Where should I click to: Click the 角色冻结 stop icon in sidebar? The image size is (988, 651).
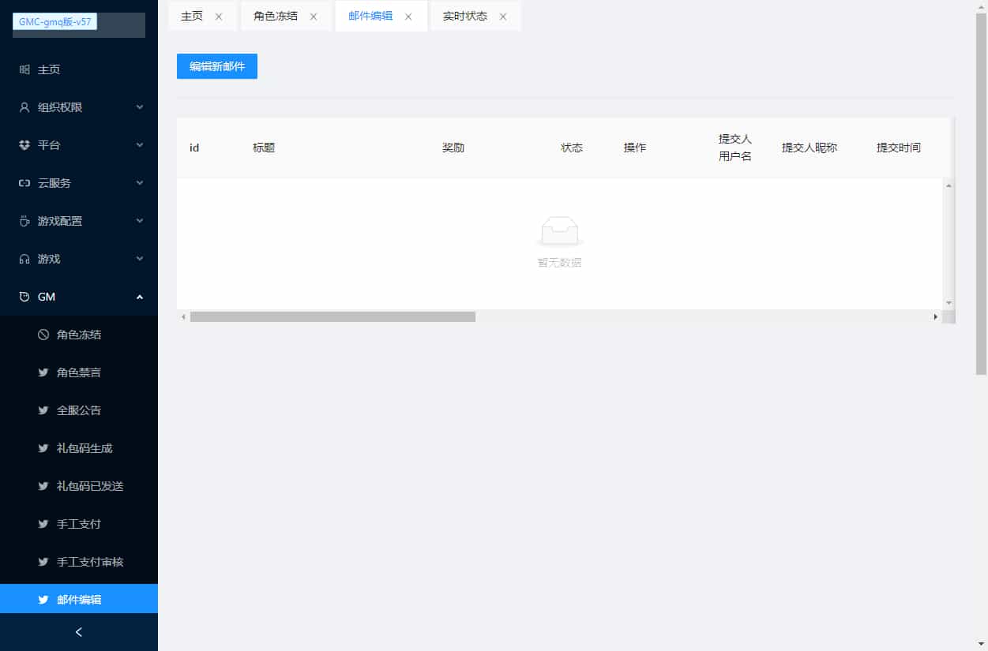(43, 335)
